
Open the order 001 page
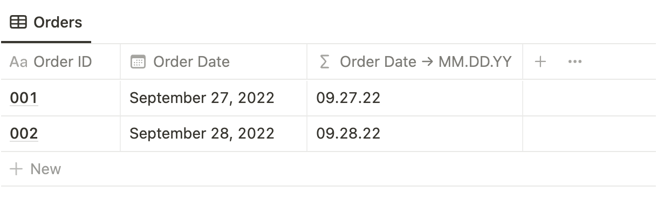point(24,98)
